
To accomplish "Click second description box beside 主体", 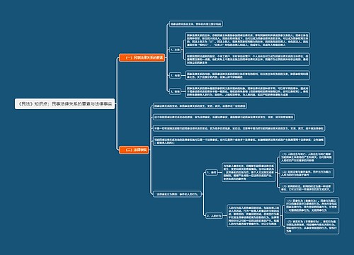I will click(248, 59).
